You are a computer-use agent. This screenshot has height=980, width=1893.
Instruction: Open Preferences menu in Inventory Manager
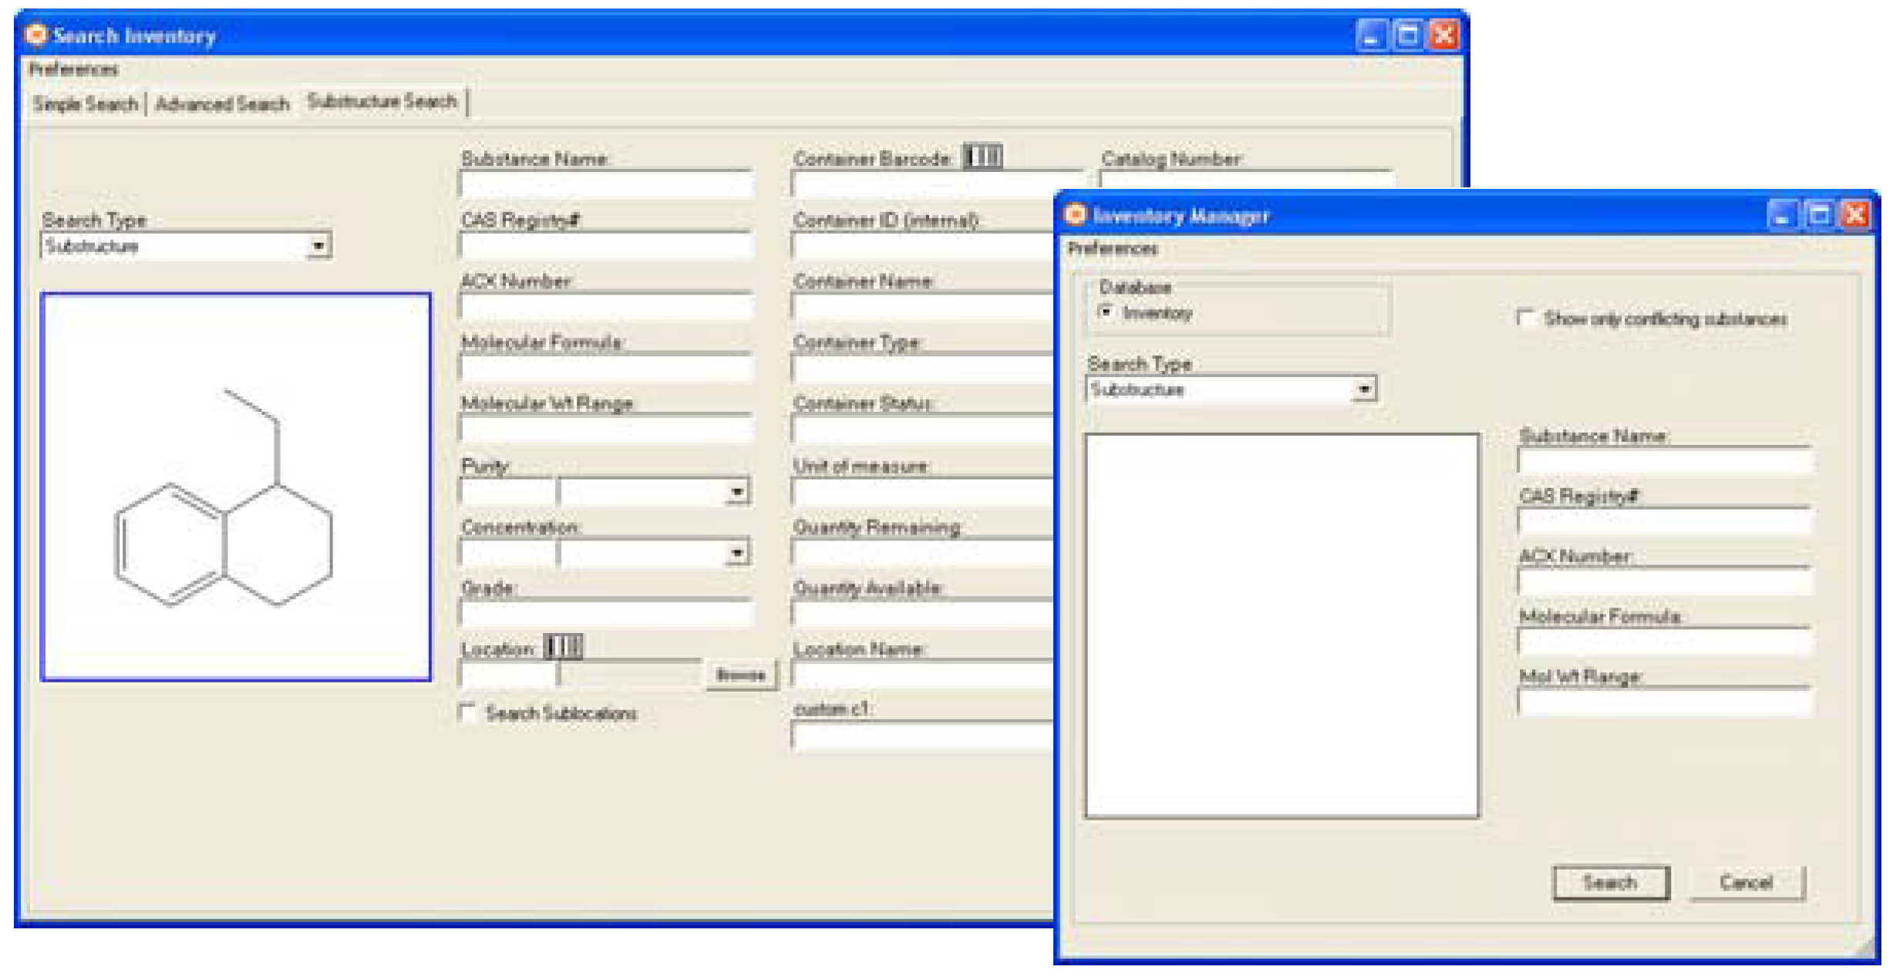1113,248
